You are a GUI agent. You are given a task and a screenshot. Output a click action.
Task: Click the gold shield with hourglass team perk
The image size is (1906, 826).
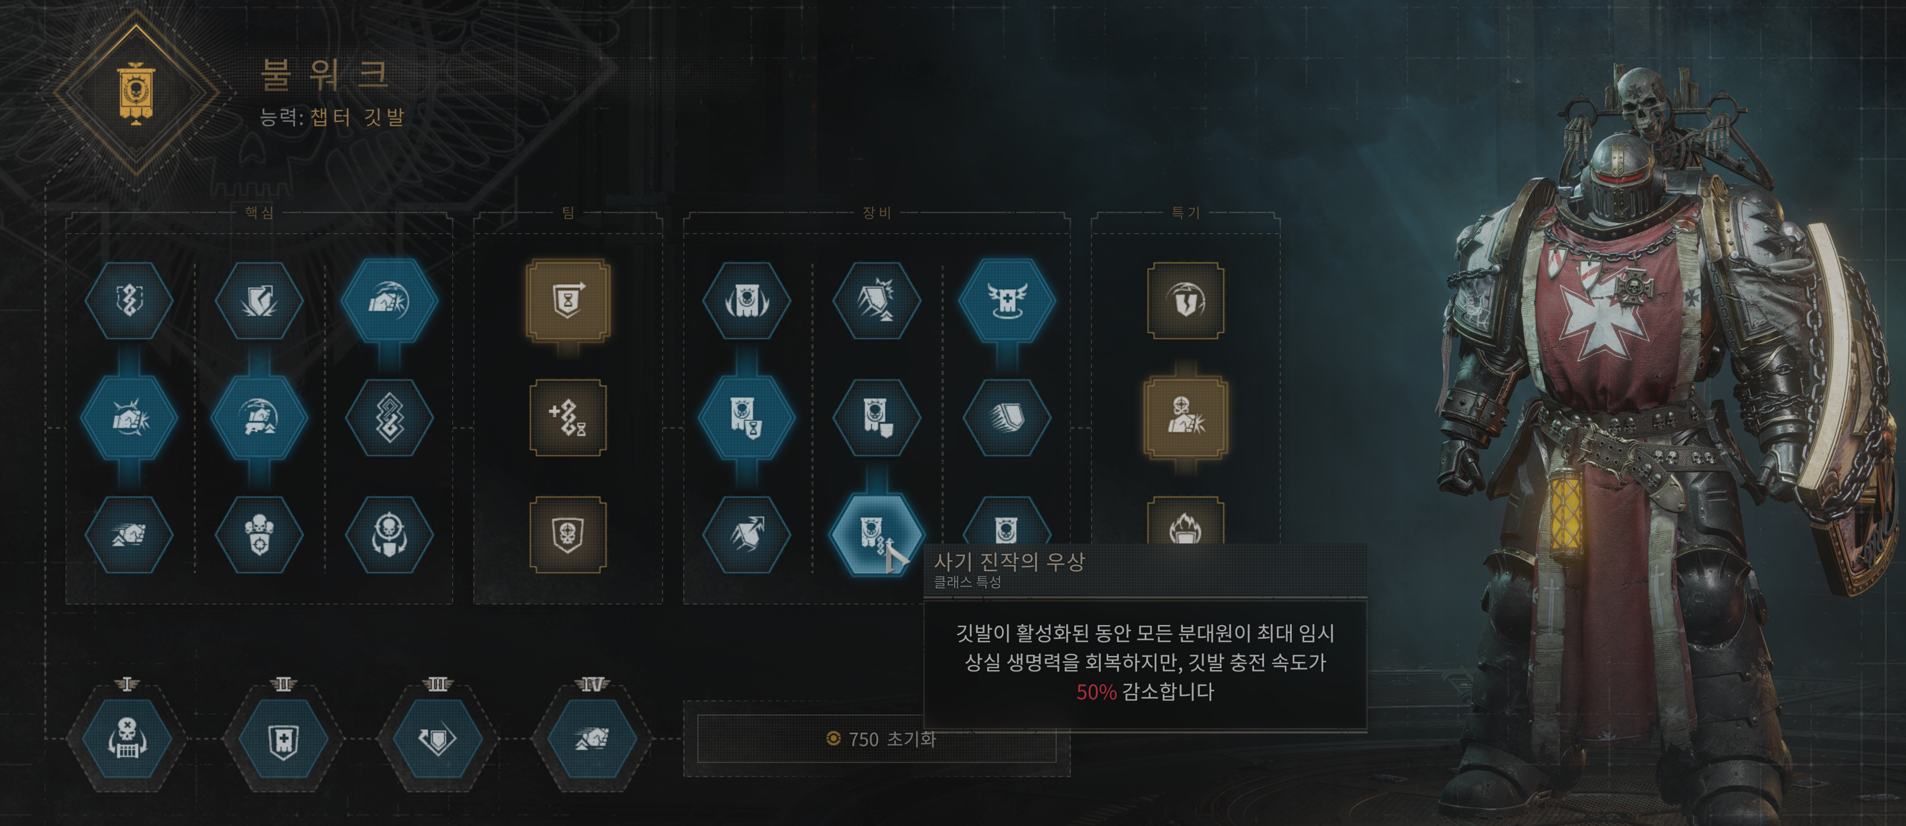[568, 301]
